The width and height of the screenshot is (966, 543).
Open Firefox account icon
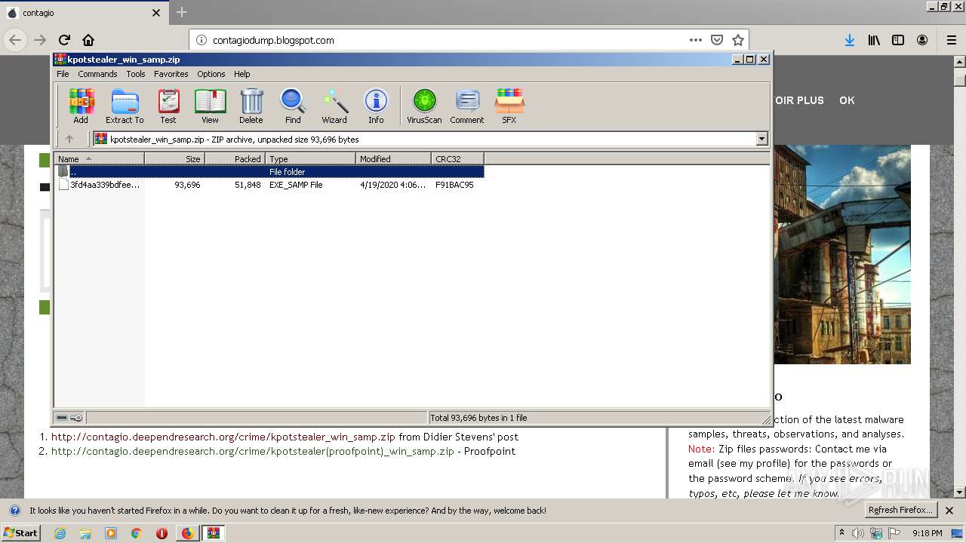point(922,40)
